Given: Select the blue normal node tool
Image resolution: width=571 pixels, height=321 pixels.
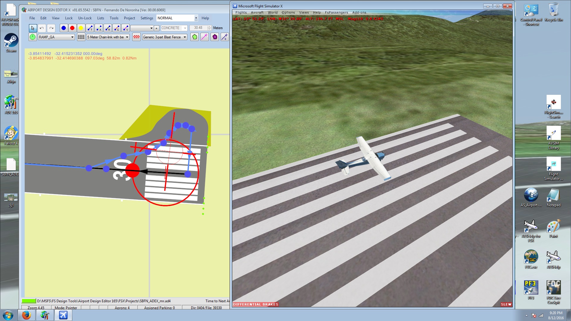Looking at the screenshot, I should click(63, 28).
